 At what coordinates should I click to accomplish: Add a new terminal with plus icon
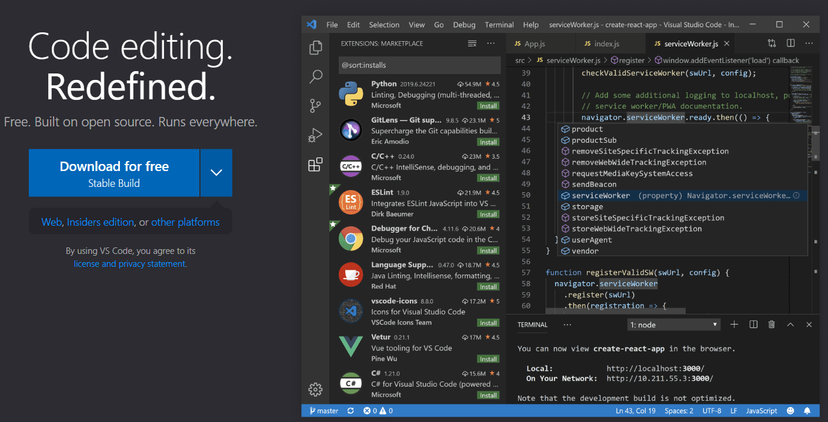734,324
